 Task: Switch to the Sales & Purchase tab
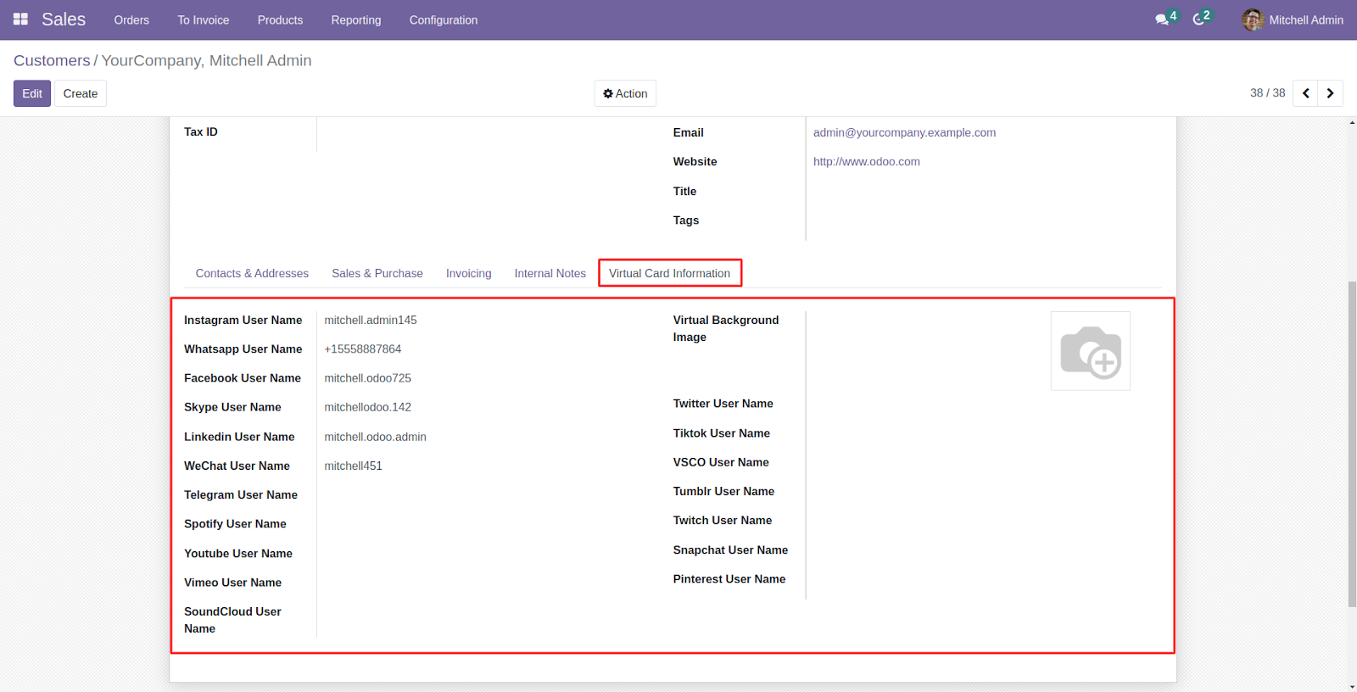pyautogui.click(x=377, y=273)
